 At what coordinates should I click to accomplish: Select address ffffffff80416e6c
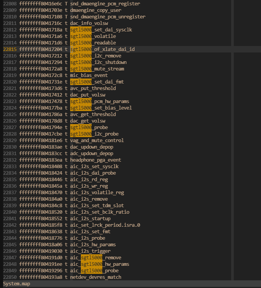41,4
